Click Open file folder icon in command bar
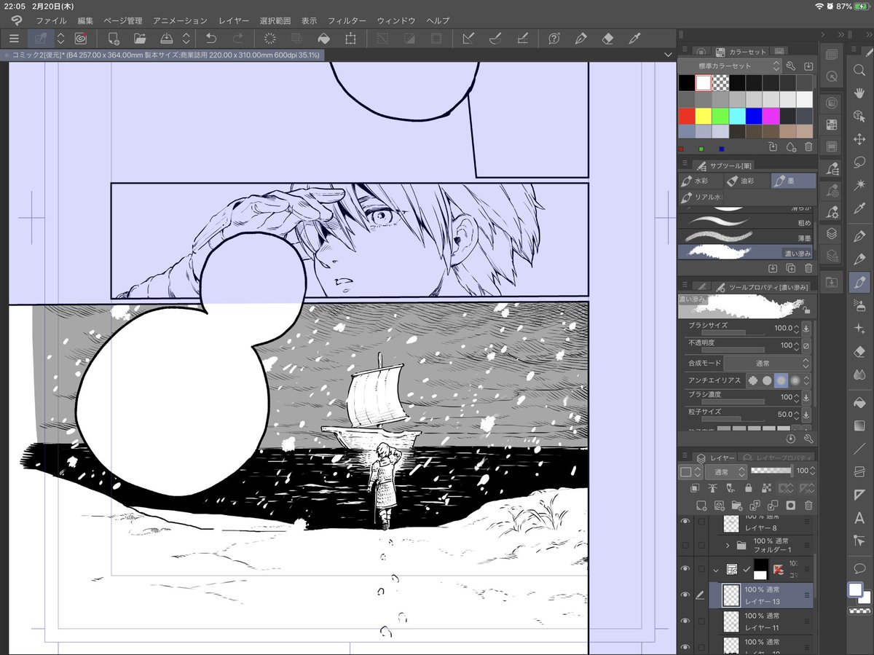 [140, 39]
